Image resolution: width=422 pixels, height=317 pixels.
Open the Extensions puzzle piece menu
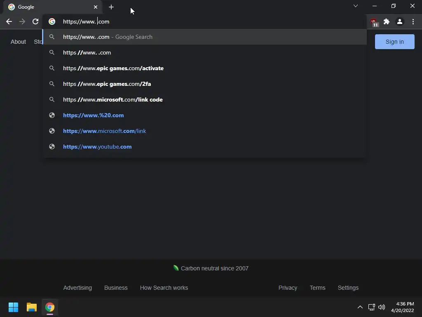(x=387, y=21)
